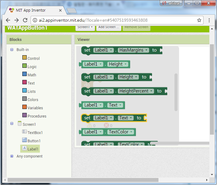Click the page horizontal scrollbar thumb
217x185 pixels.
(83, 180)
